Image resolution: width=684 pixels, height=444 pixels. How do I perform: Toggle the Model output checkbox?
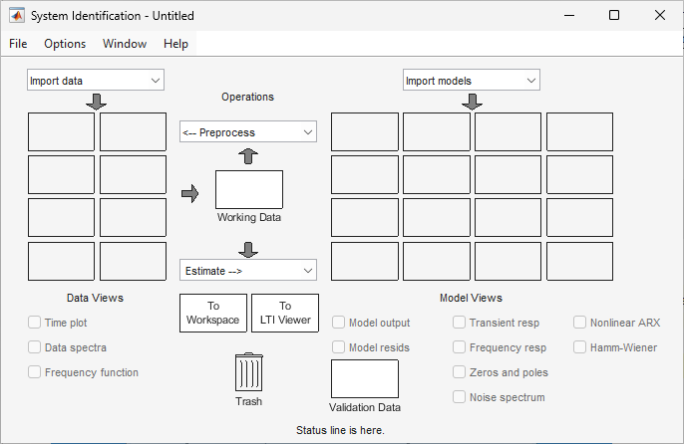click(x=339, y=323)
